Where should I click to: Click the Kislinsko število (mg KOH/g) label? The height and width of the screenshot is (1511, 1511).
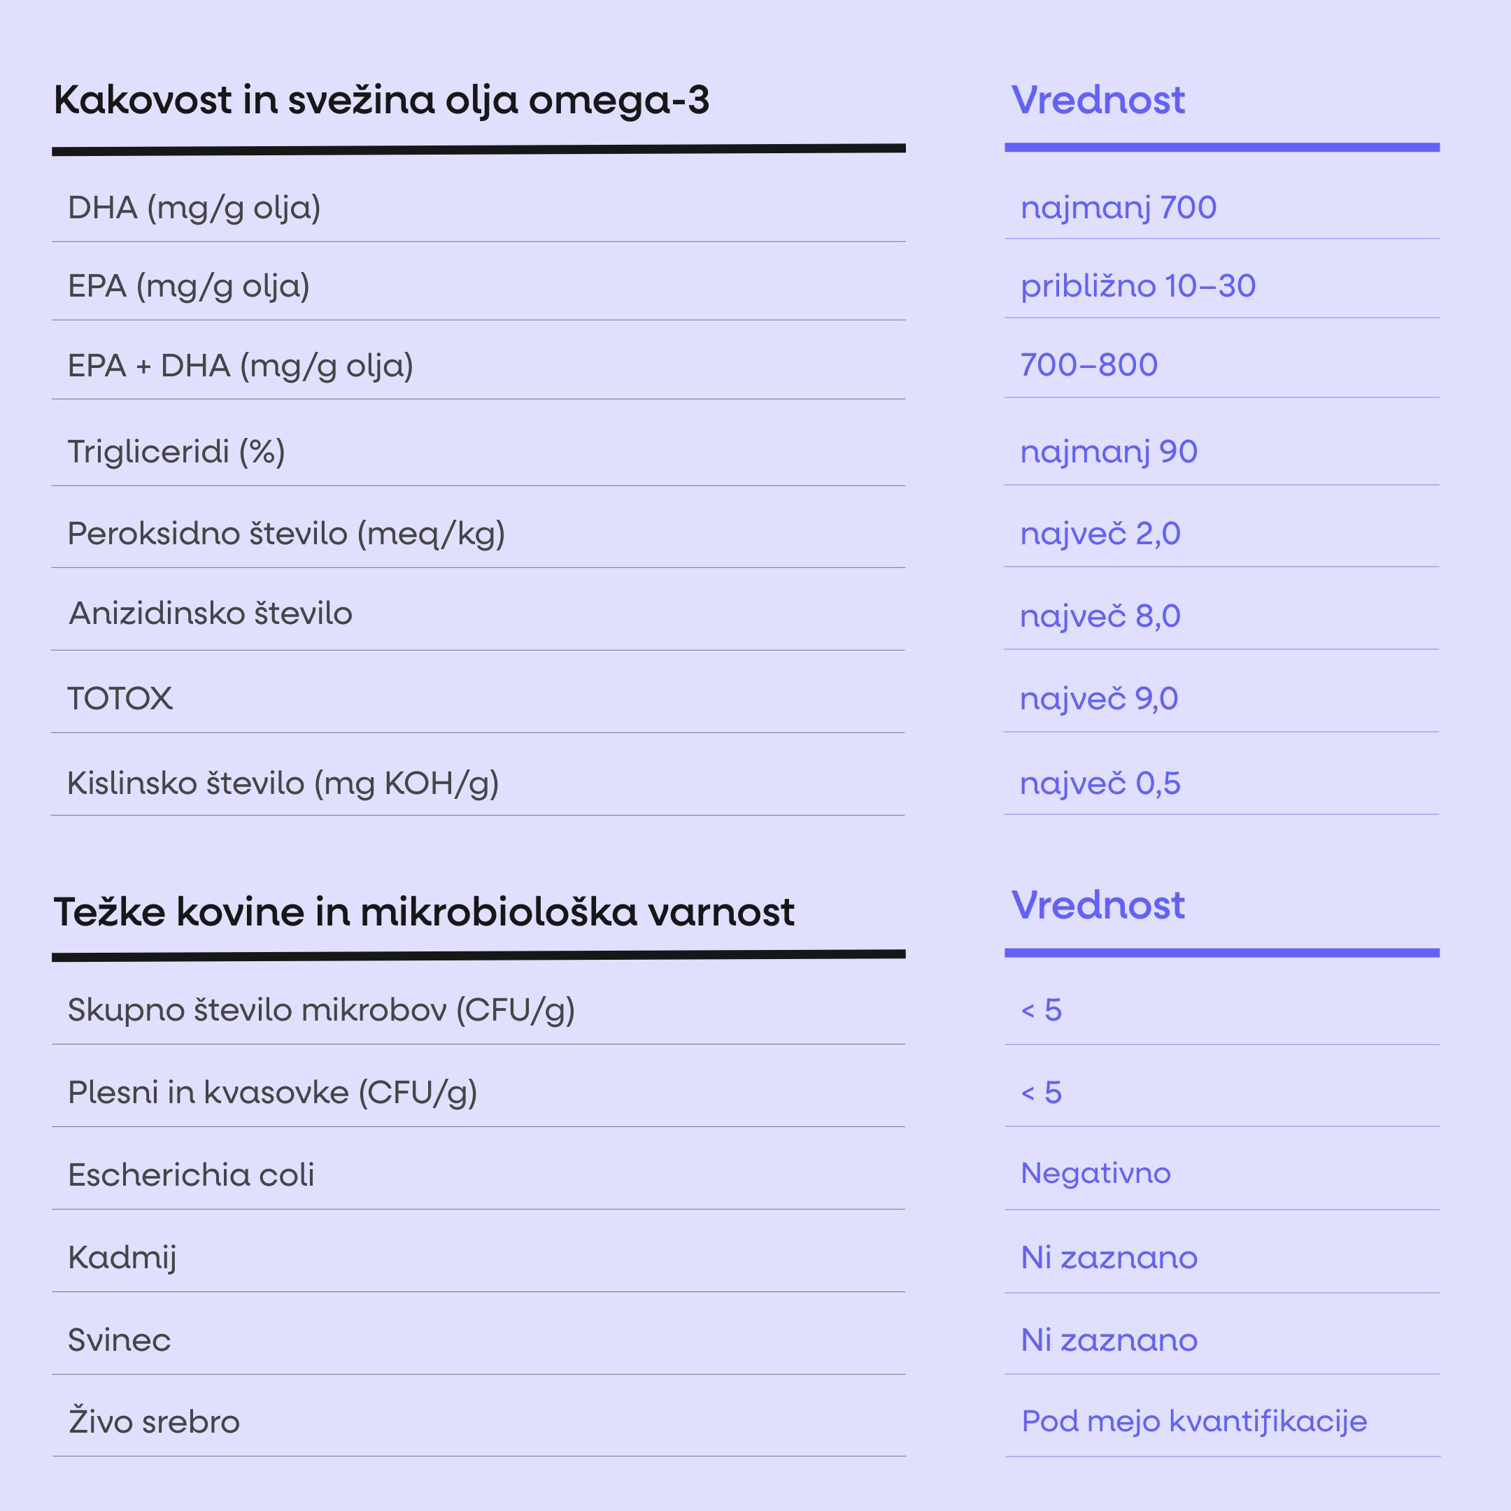point(283,783)
